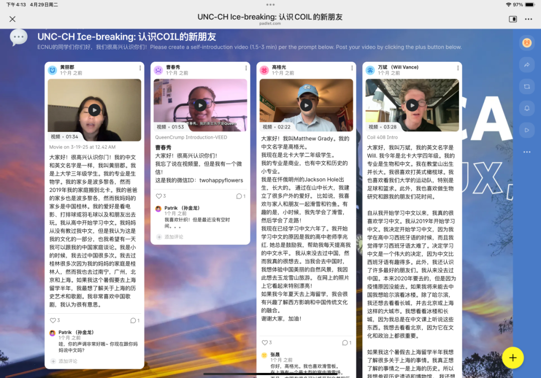The width and height of the screenshot is (541, 378).
Task: Click author name 高格光 in post header
Action: [279, 67]
